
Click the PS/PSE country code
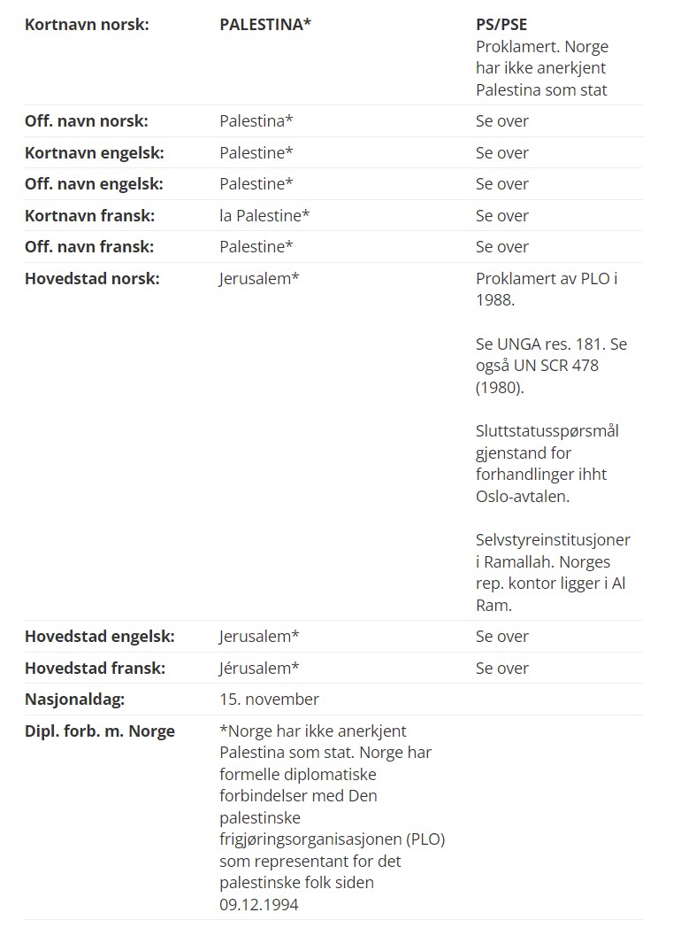click(501, 25)
